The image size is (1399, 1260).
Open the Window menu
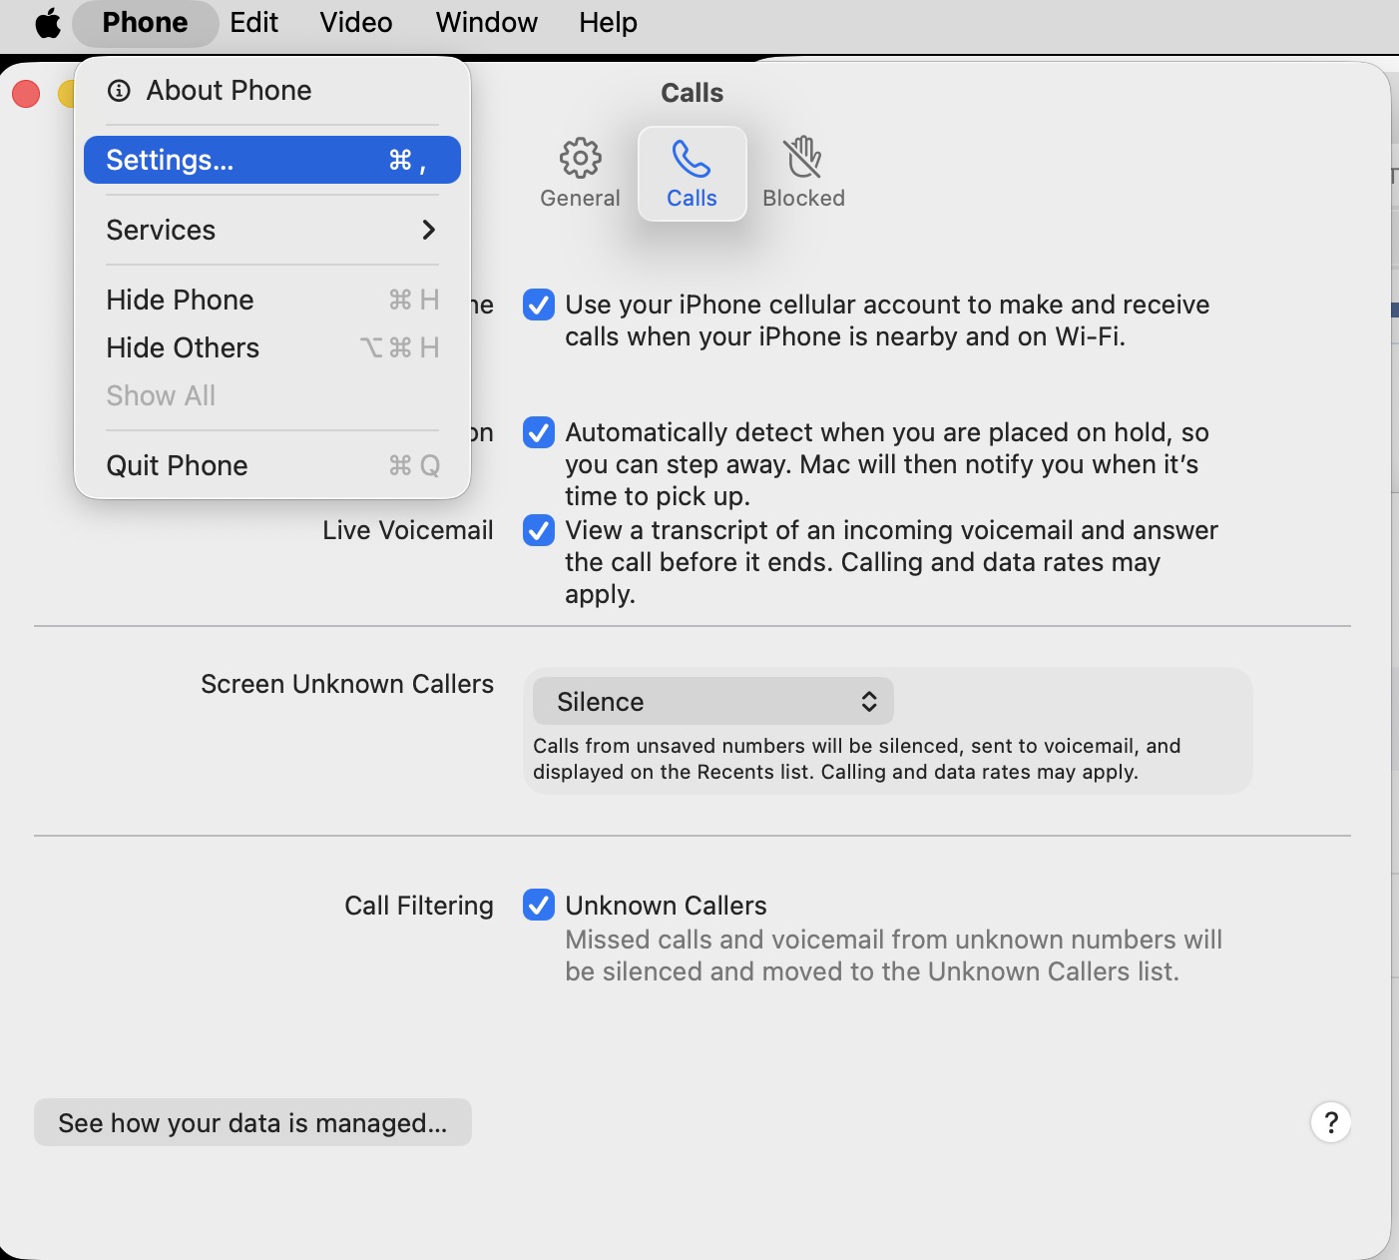point(487,22)
